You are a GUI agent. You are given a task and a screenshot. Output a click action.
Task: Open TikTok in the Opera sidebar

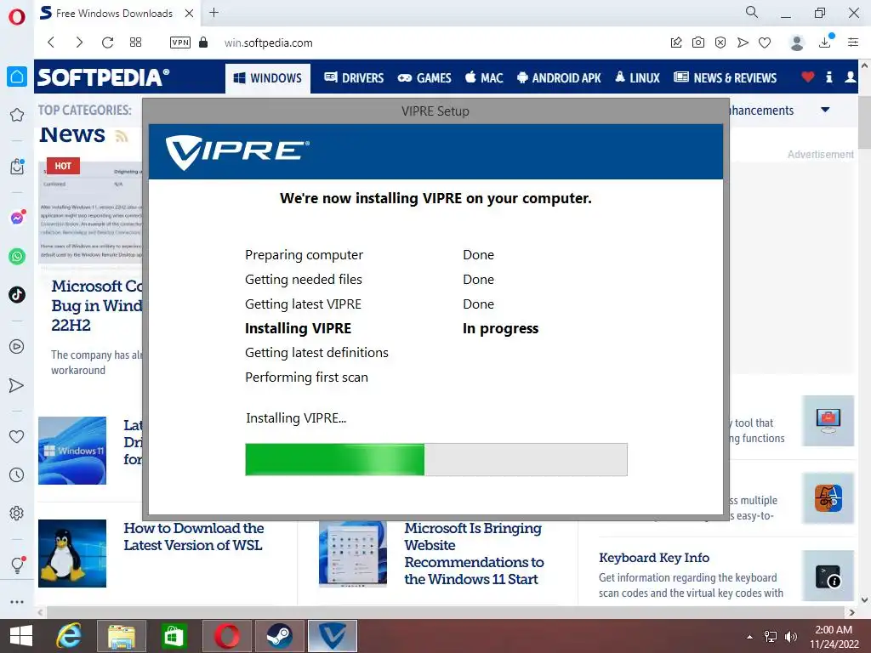click(x=17, y=294)
